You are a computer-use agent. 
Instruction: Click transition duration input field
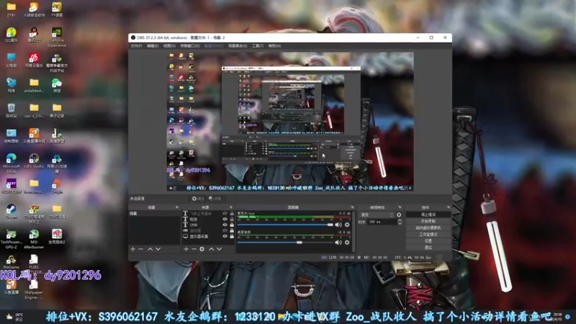tap(382, 222)
